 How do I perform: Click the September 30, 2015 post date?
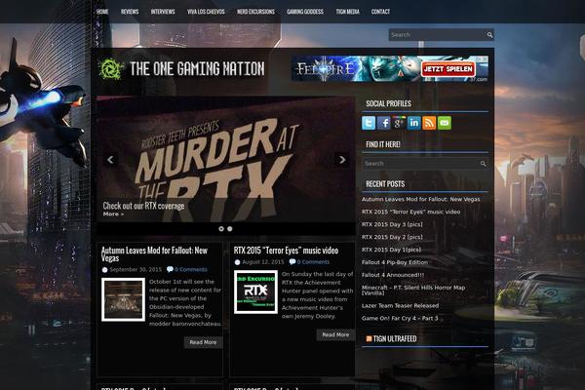coord(136,269)
